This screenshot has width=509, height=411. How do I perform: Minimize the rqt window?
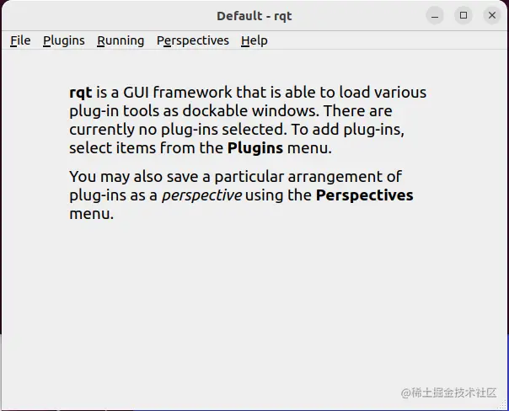(435, 15)
